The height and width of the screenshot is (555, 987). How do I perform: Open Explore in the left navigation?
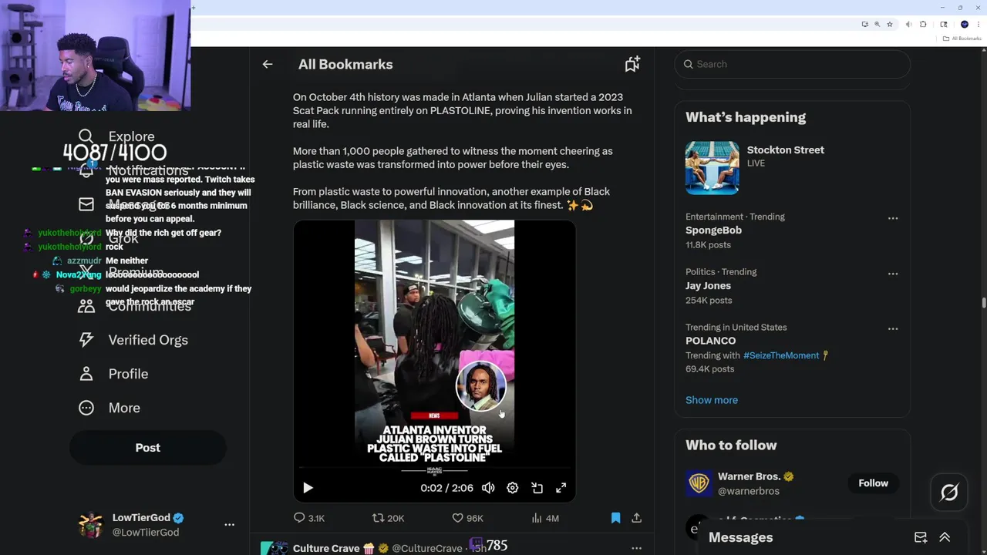(116, 136)
